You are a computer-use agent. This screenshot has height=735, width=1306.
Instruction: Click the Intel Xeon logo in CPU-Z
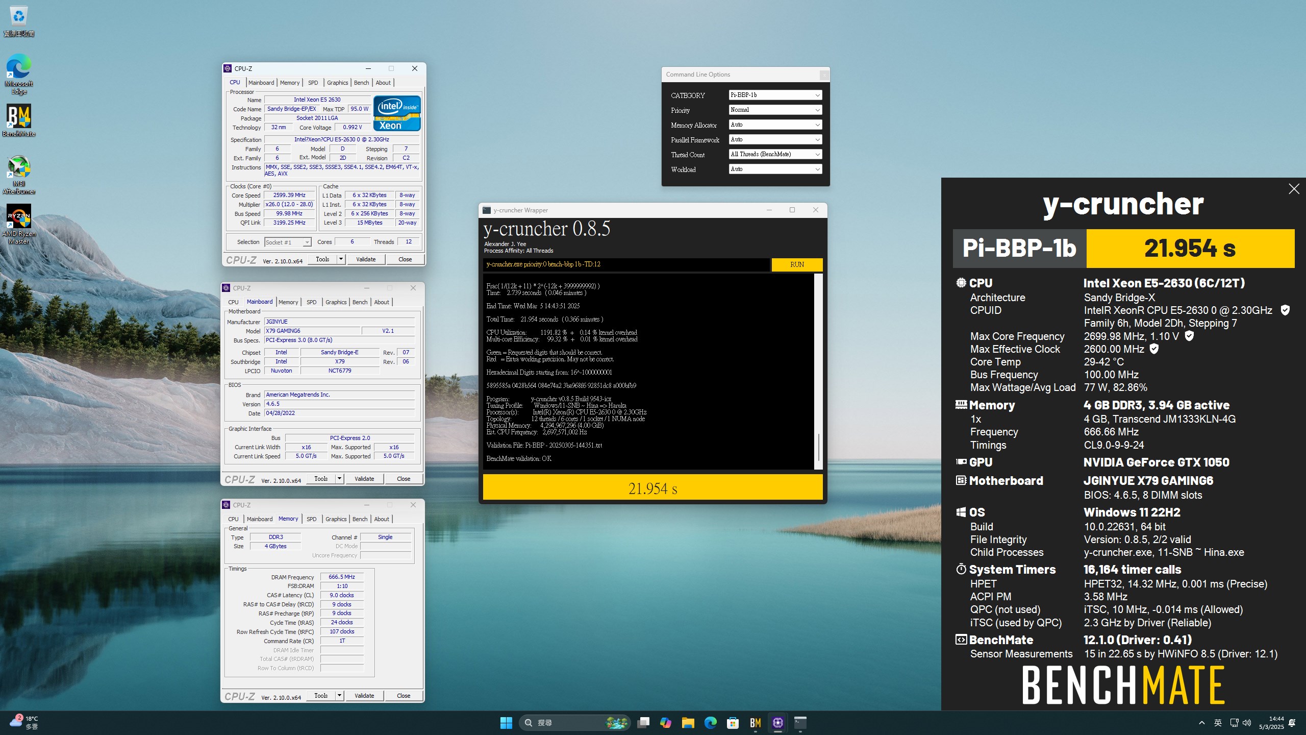coord(397,113)
